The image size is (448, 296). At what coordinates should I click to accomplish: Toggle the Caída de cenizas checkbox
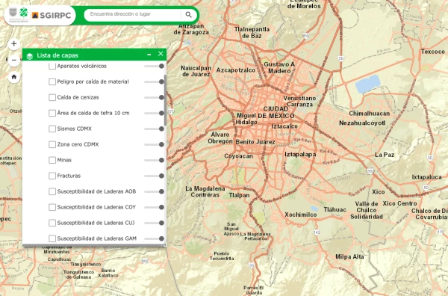click(x=52, y=97)
